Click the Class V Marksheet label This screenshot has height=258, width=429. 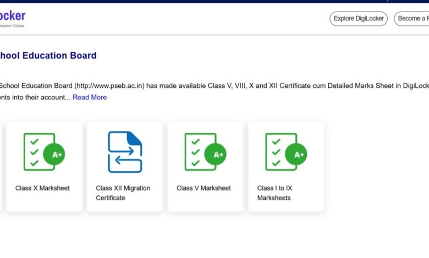coord(204,188)
